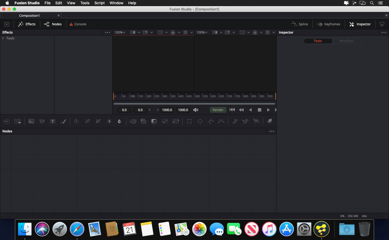The width and height of the screenshot is (389, 240).
Task: Switch to Modifiers tab in Inspector
Action: coord(346,41)
